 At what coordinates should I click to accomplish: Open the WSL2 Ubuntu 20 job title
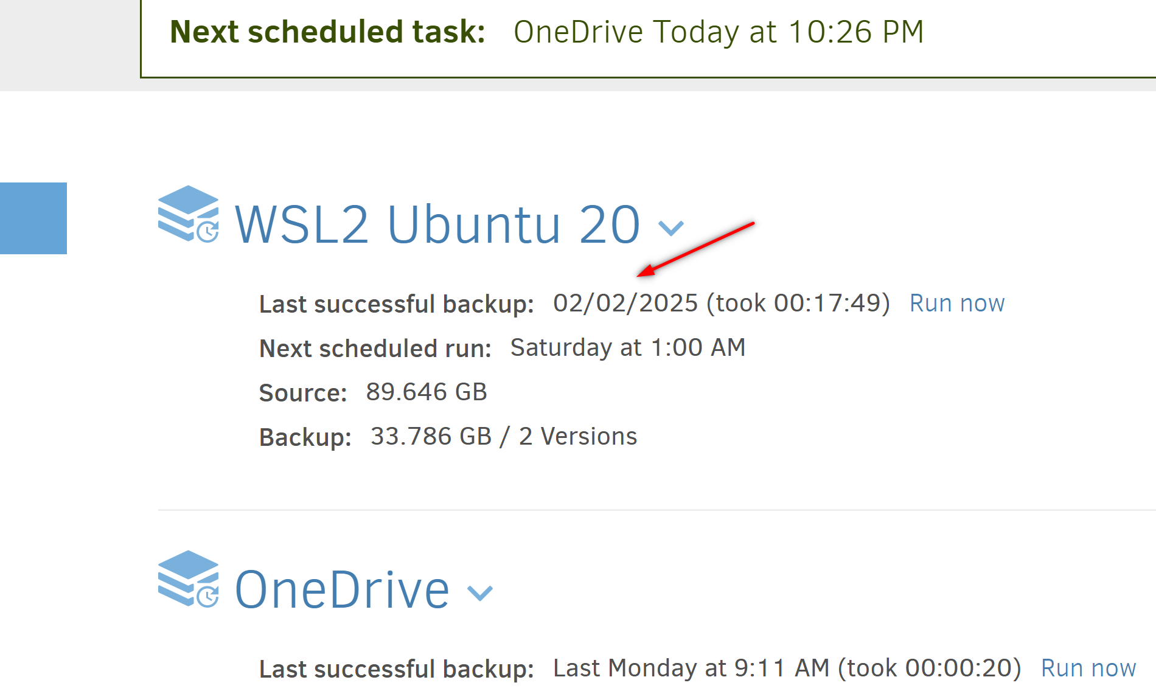click(437, 224)
